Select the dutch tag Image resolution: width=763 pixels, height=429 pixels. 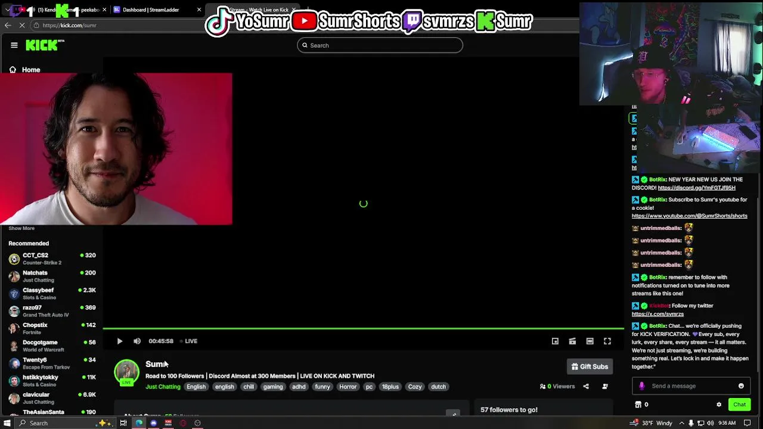[x=439, y=387]
